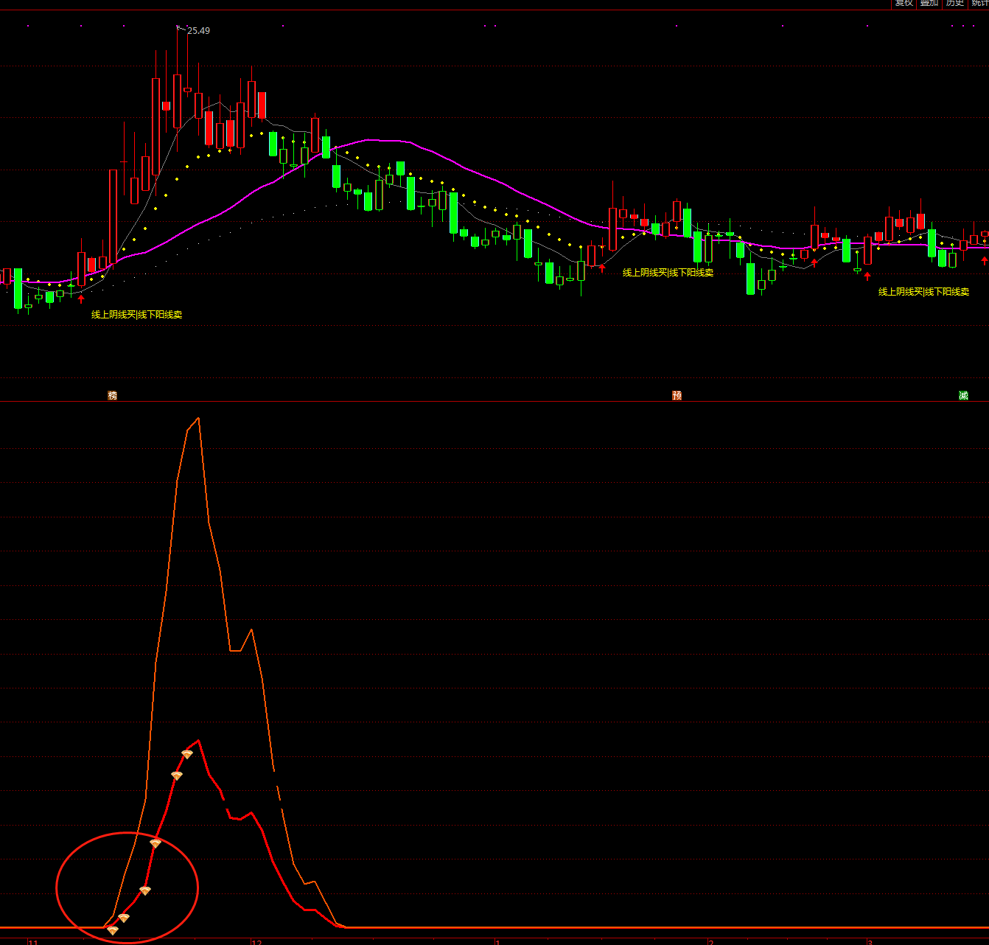Click the green 减 marker icon
The height and width of the screenshot is (945, 989).
963,396
